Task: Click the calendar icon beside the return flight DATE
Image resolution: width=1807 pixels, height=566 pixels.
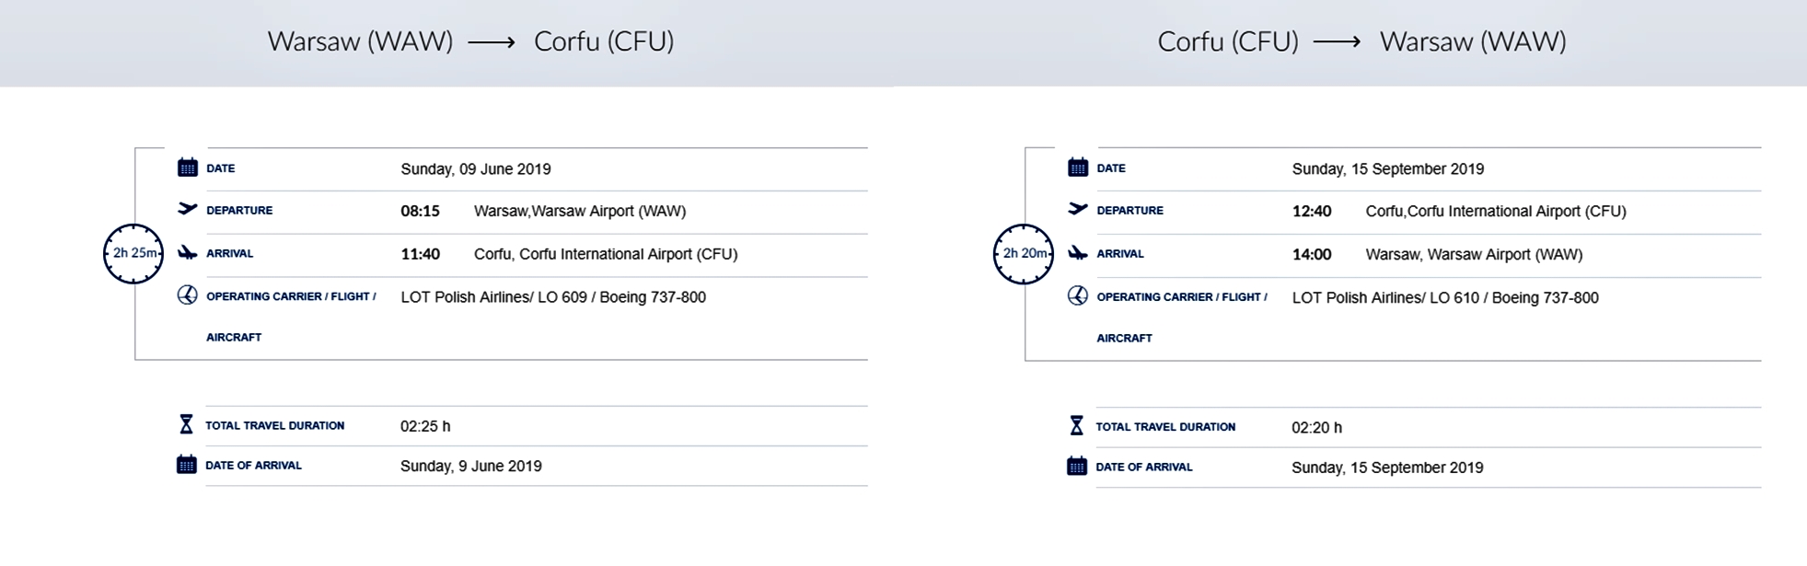Action: [x=1077, y=167]
